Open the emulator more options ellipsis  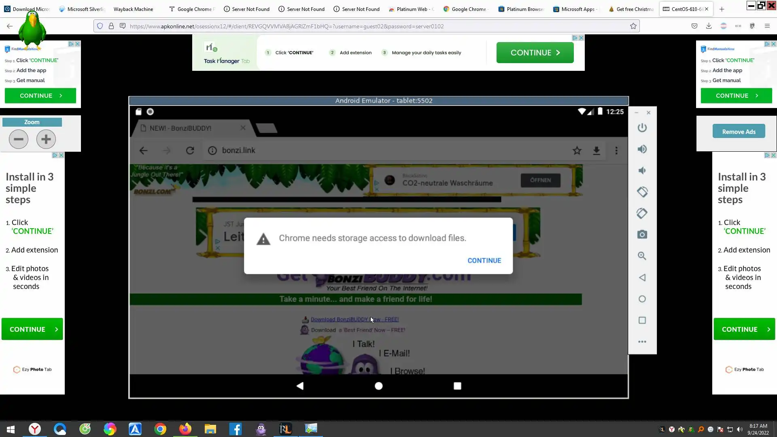[x=642, y=342]
